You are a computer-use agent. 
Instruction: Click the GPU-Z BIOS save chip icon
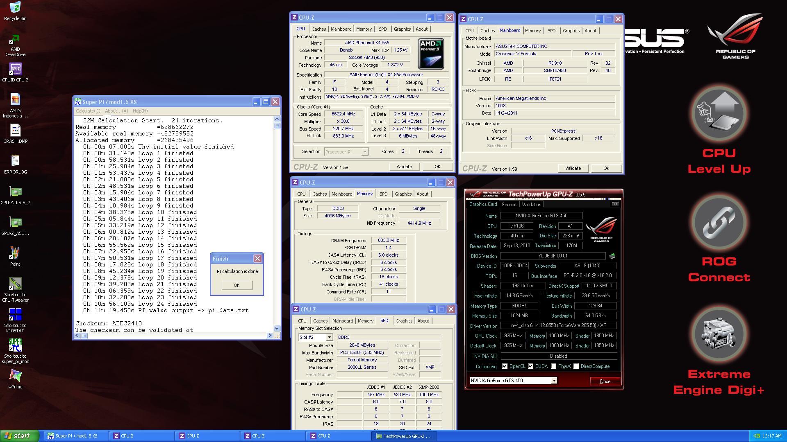[612, 256]
